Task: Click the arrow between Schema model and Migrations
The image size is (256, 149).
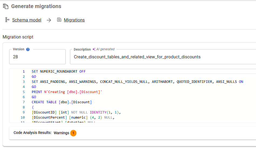Action: (49, 20)
